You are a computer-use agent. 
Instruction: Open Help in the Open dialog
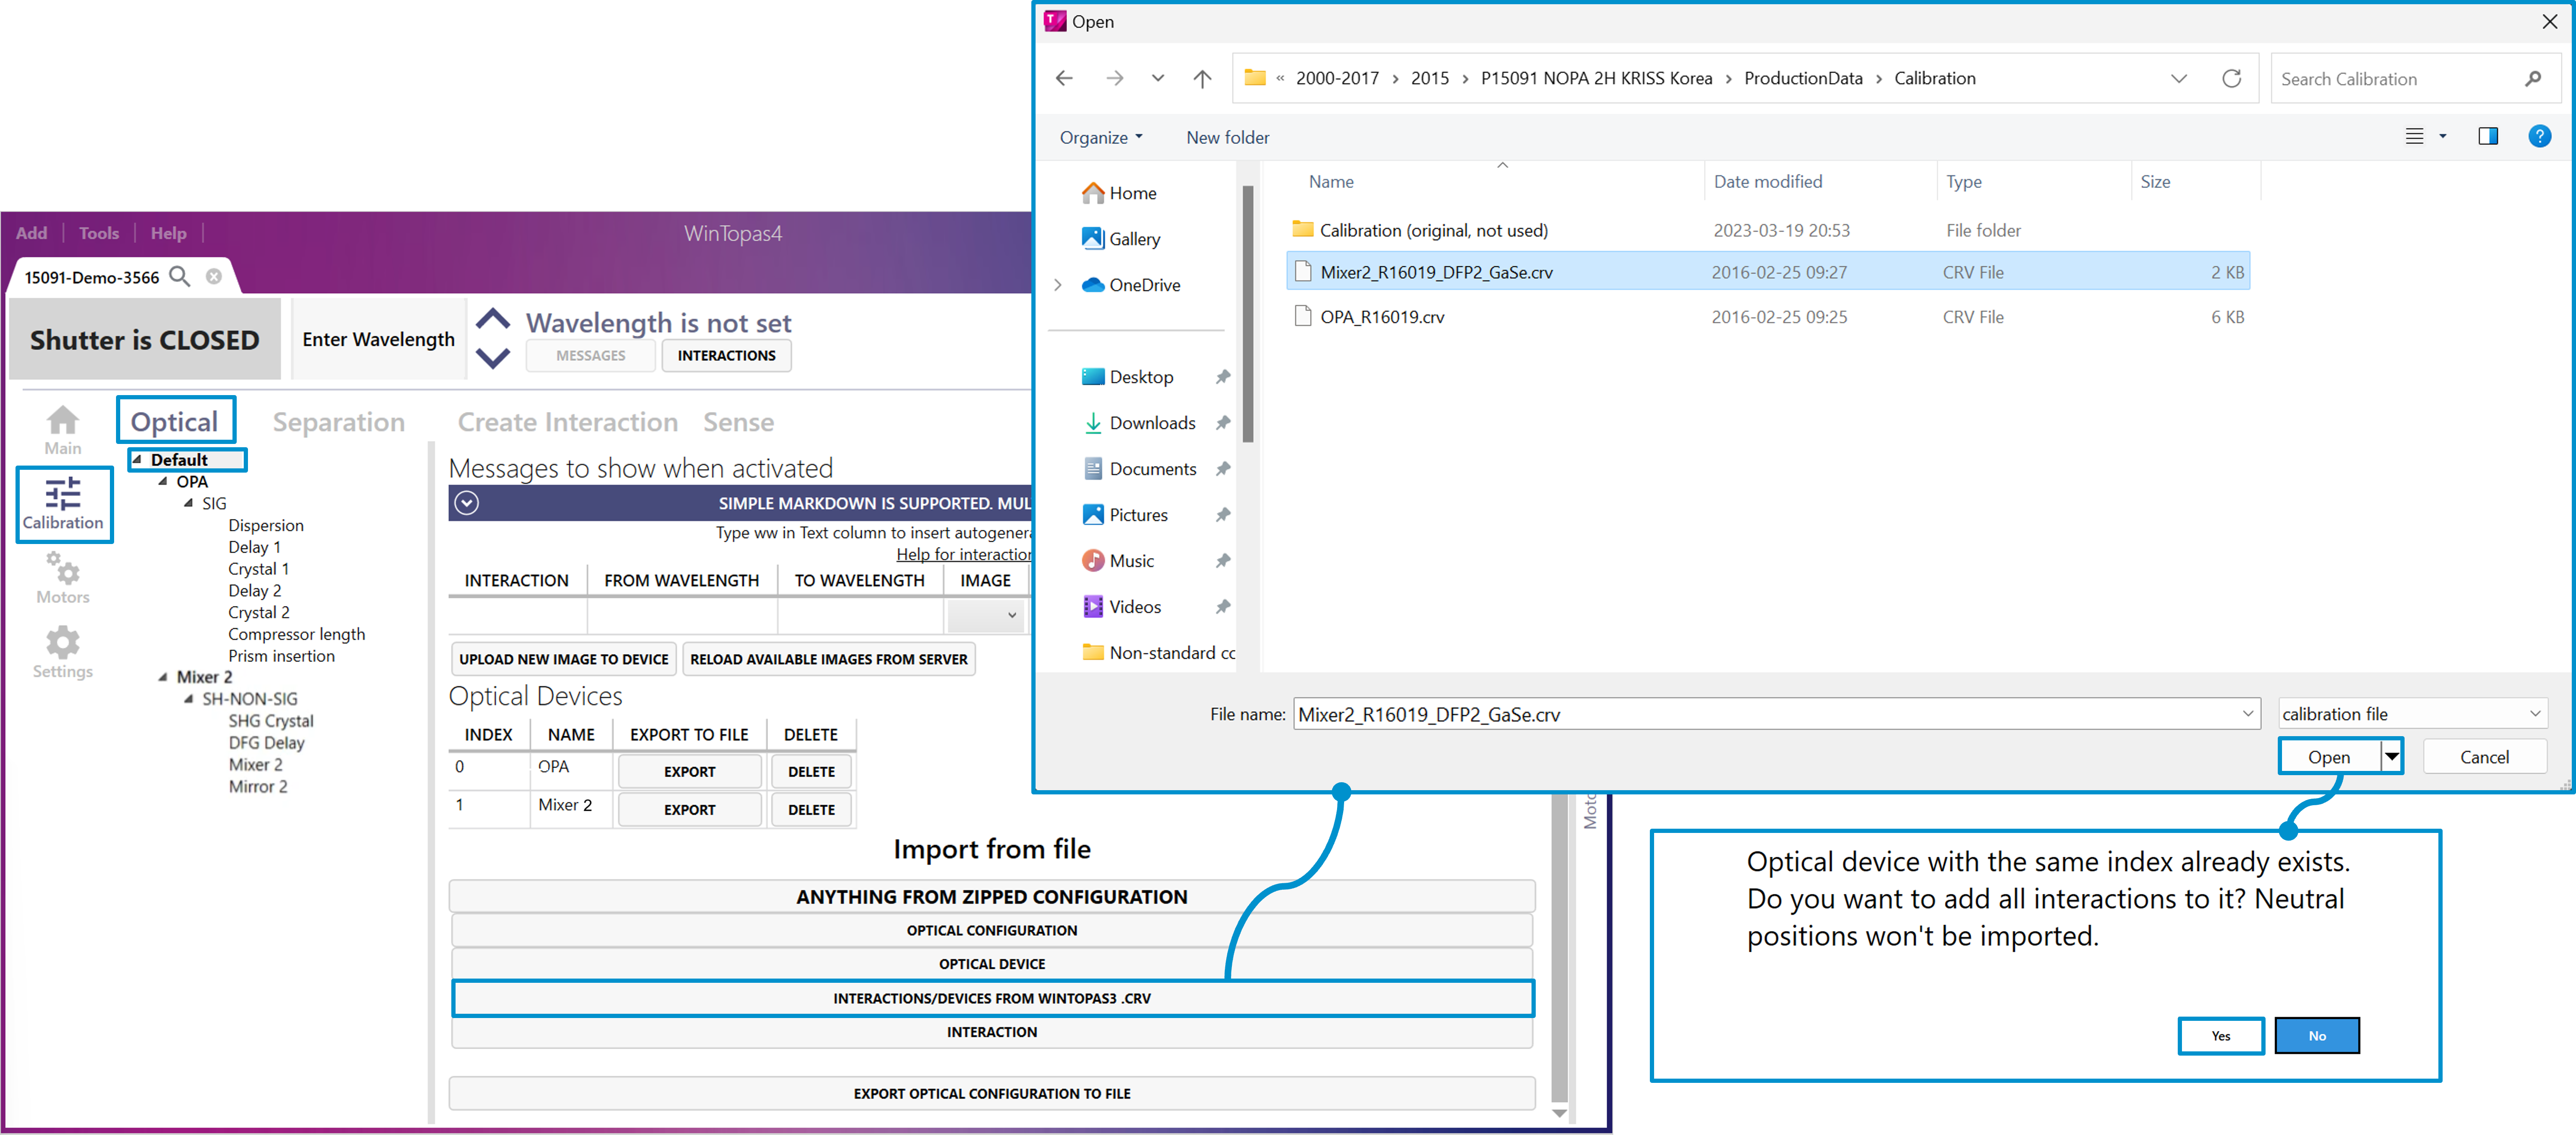click(2539, 136)
